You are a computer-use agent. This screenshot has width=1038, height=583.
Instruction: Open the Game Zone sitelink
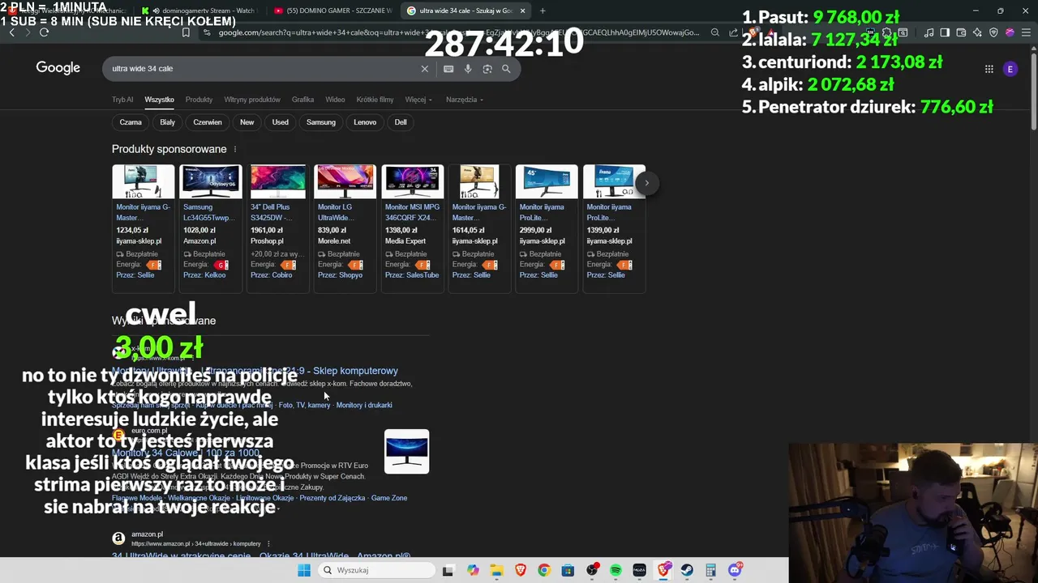(389, 498)
